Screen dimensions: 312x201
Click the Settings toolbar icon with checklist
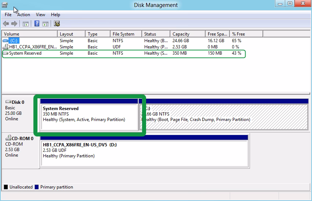(x=57, y=24)
